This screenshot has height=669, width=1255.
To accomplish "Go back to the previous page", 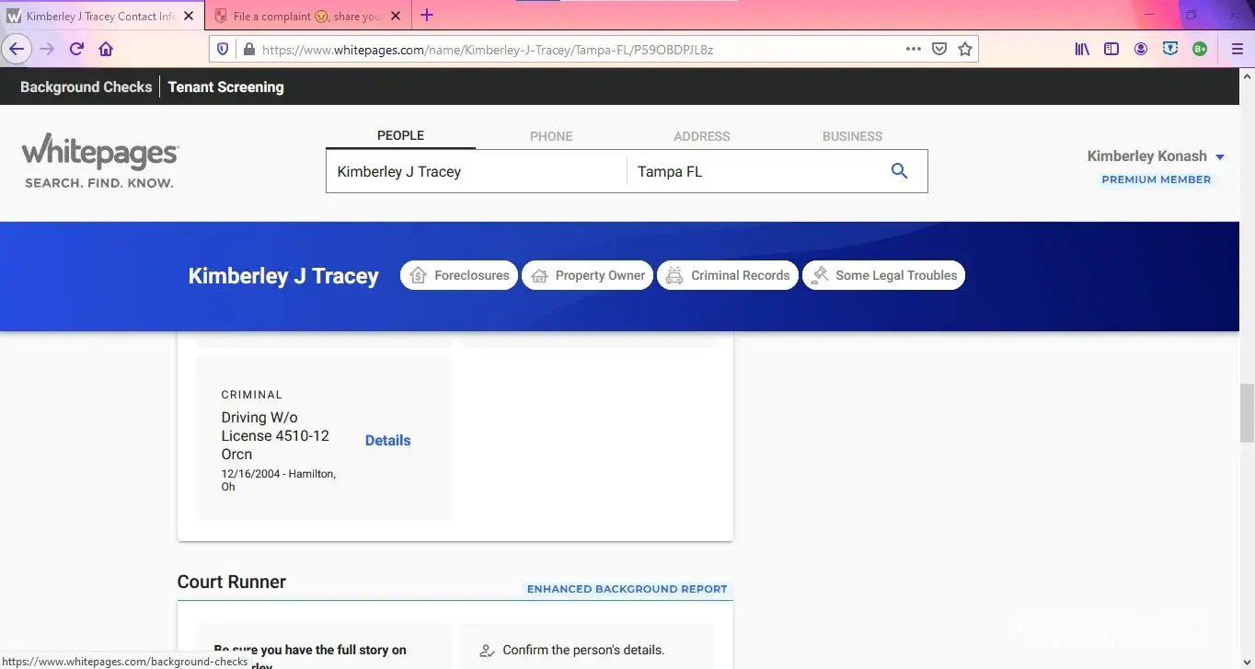I will click(x=17, y=49).
